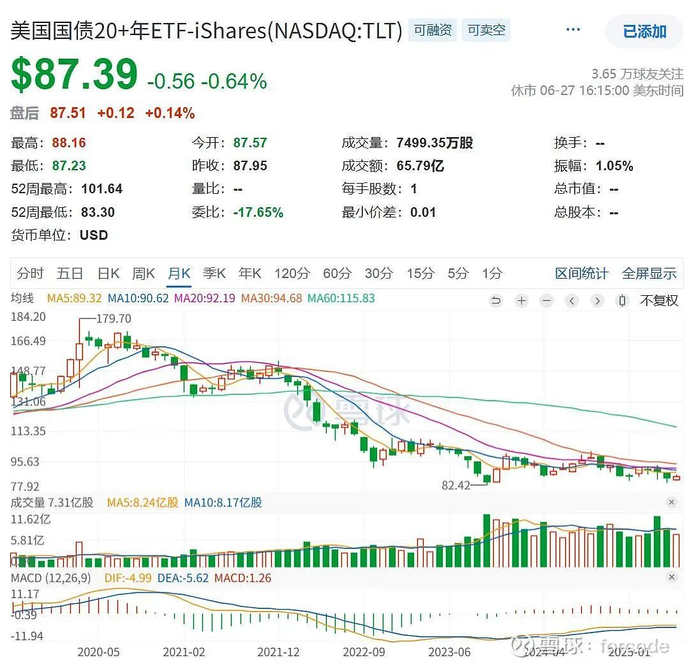Zoom out chart with minus icon

(x=547, y=301)
